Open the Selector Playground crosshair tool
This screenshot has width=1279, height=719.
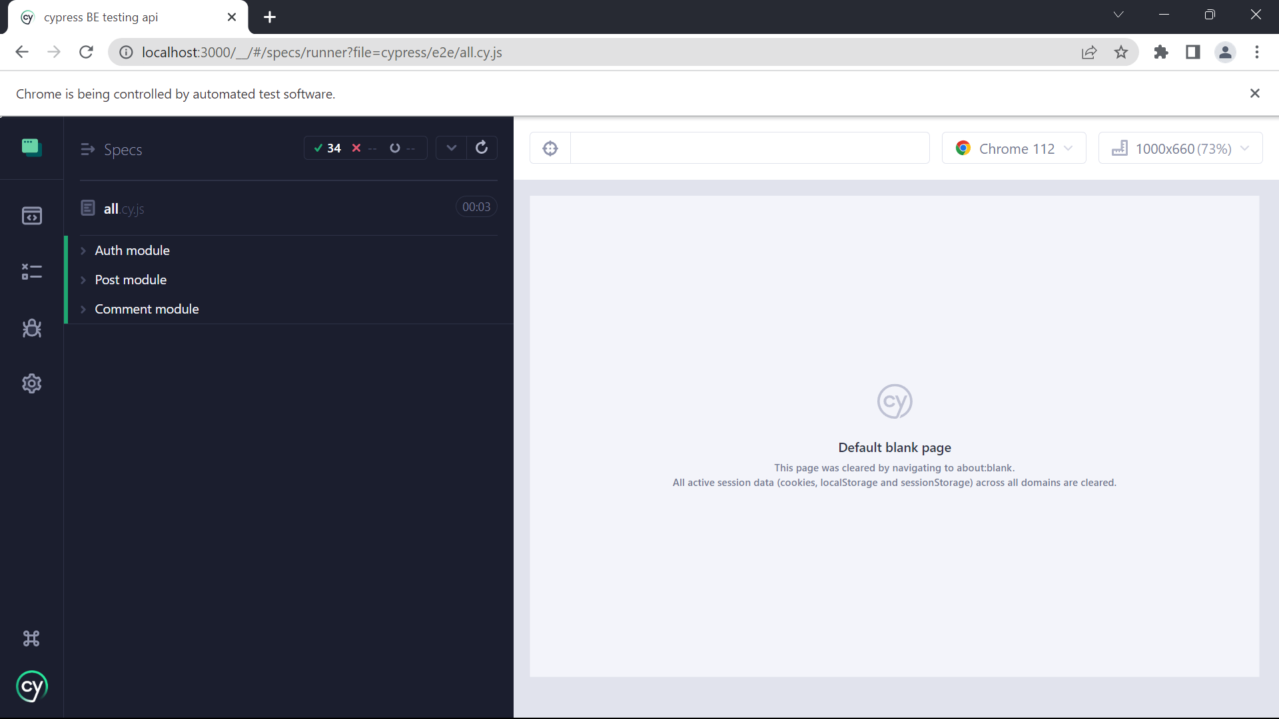point(550,148)
